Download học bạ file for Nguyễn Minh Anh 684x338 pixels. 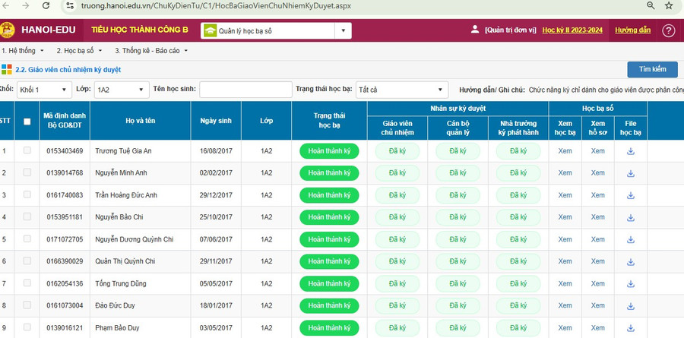[x=630, y=173]
